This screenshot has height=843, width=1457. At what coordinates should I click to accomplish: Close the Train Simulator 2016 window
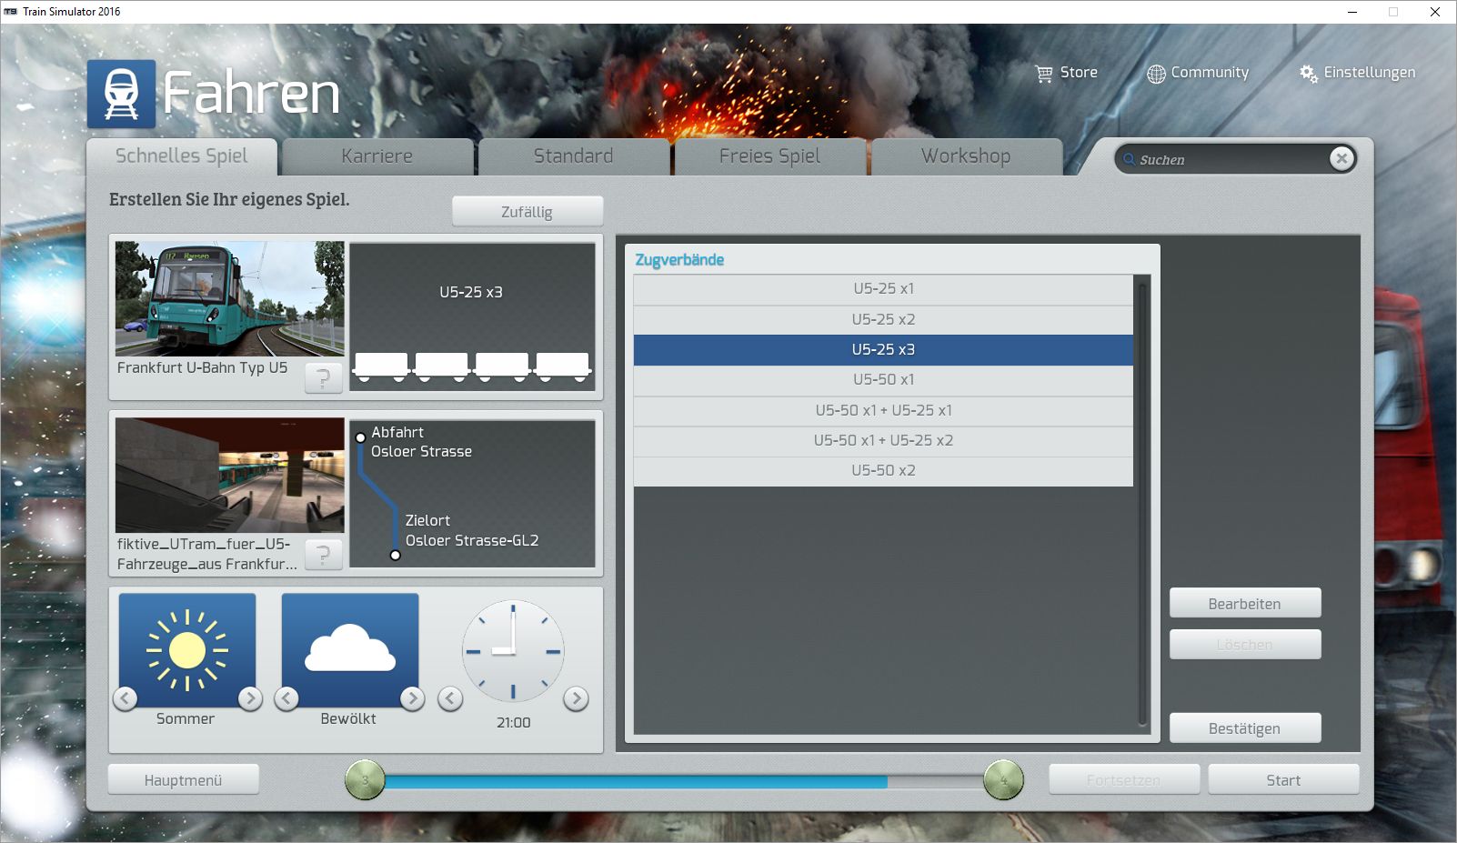[x=1435, y=12]
